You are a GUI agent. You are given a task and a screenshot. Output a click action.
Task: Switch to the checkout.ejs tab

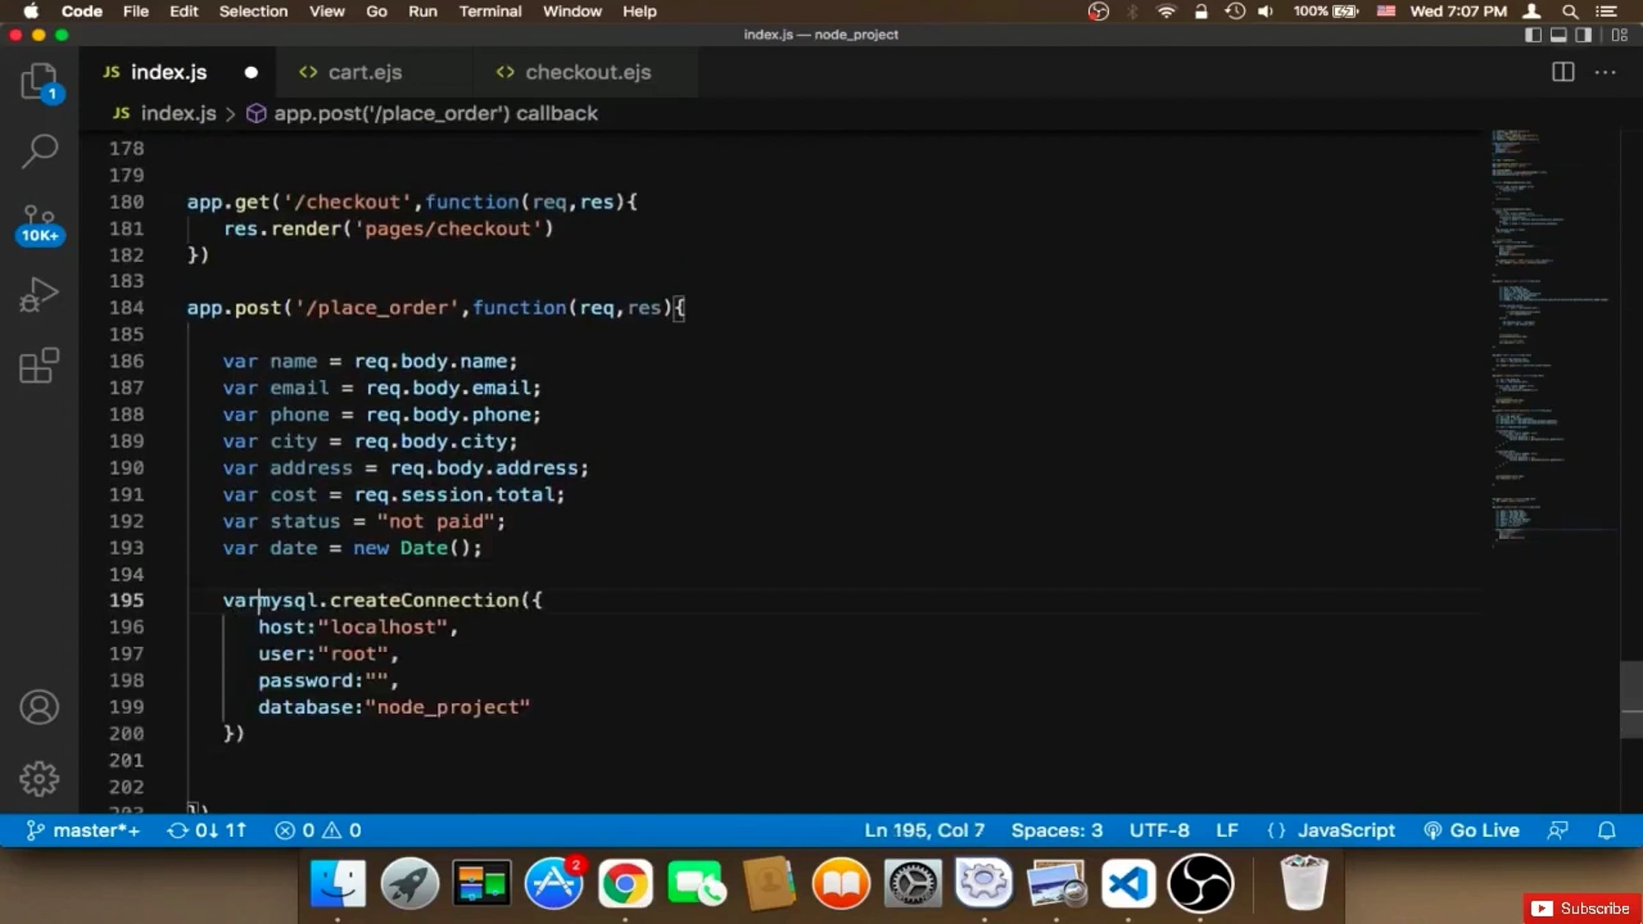pos(587,72)
